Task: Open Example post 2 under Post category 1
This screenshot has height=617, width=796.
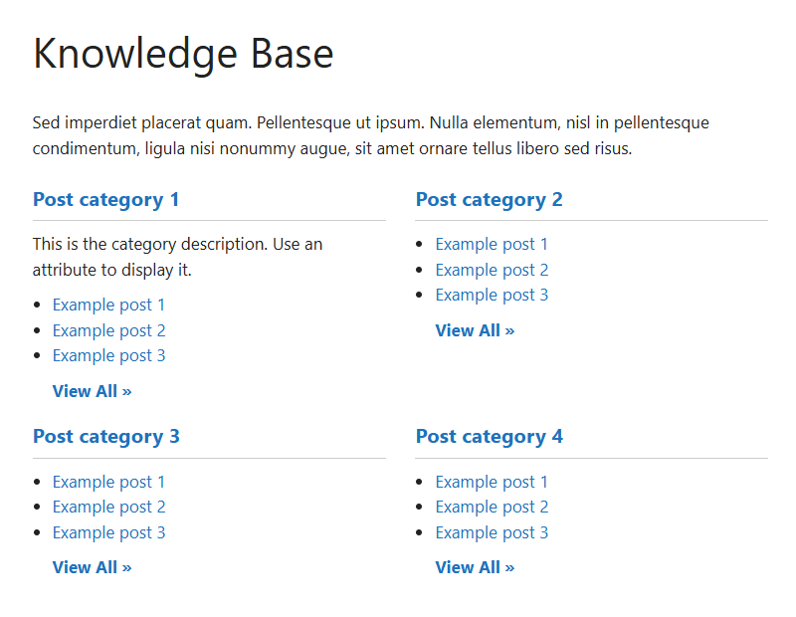Action: click(x=108, y=330)
